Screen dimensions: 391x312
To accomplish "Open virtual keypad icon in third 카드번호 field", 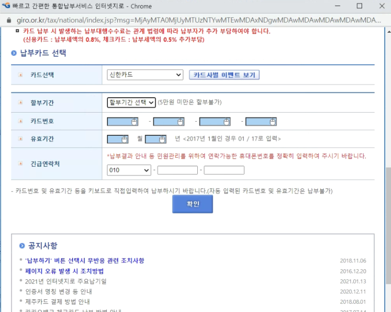I will (226, 122).
